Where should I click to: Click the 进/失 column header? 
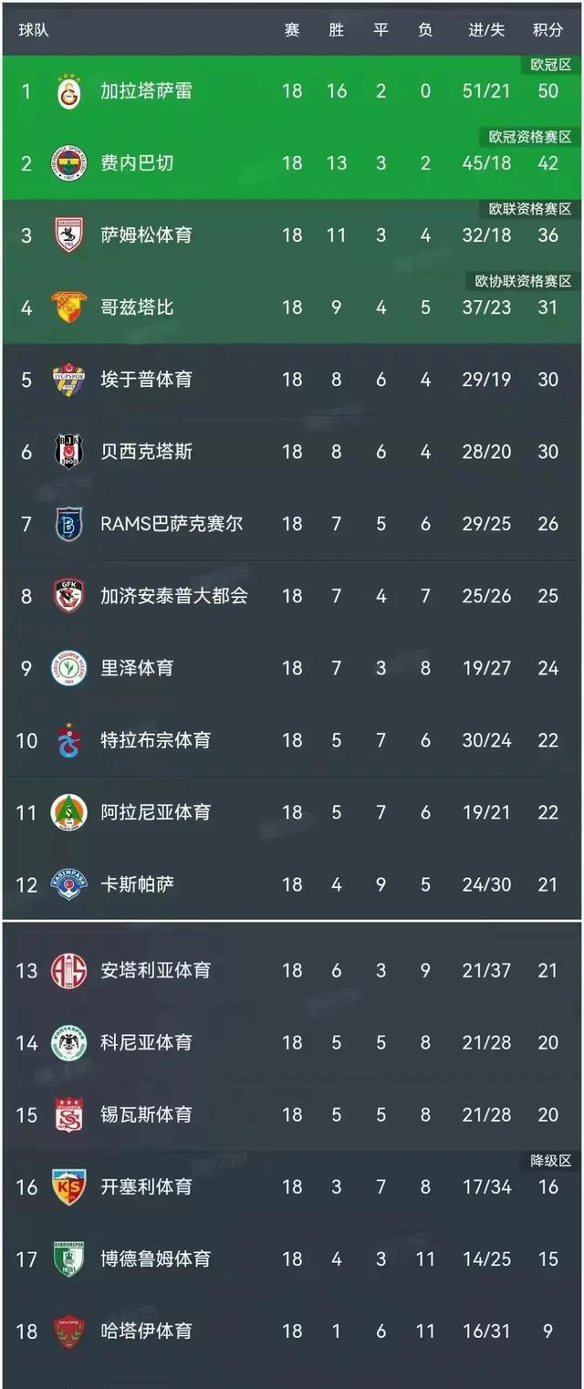(x=486, y=30)
